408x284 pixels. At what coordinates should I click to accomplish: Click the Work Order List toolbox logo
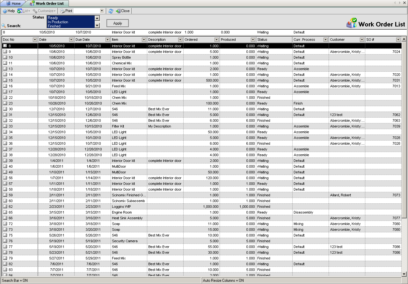pos(352,23)
